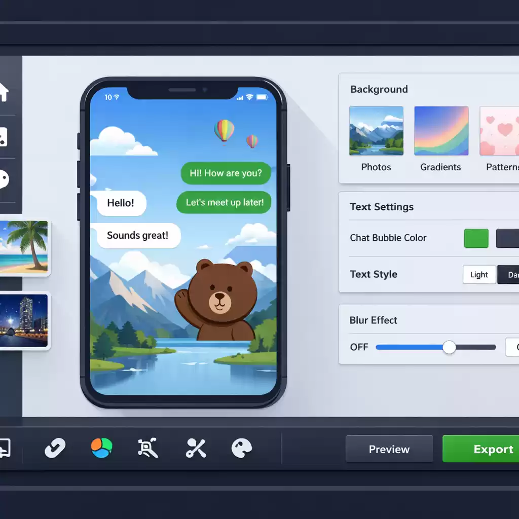Select the green chat bubble color swatch

[475, 238]
